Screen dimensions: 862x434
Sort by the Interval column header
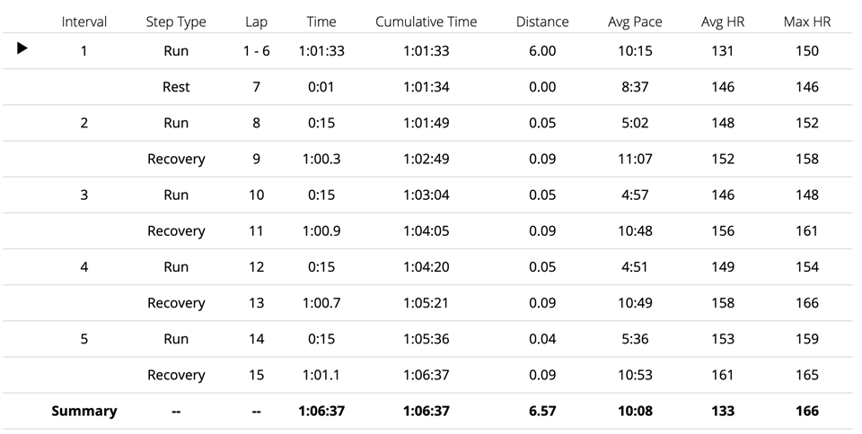pyautogui.click(x=84, y=22)
